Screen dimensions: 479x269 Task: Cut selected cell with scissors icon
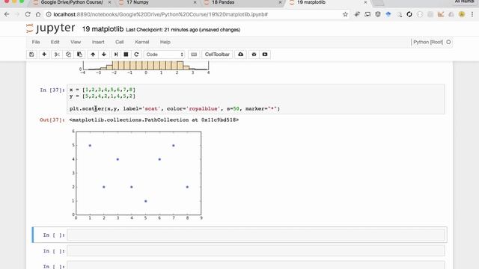[x=57, y=55]
